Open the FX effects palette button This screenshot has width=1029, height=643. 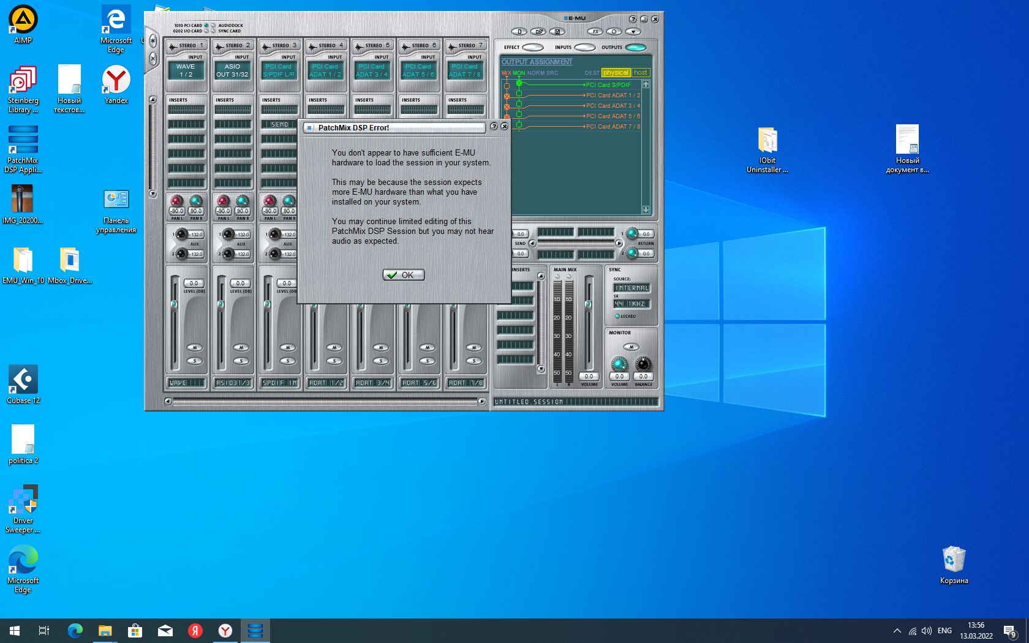point(595,31)
